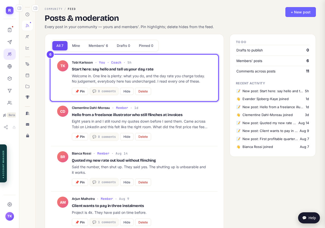Open the trophy icon in sidebar

pyautogui.click(x=27, y=97)
